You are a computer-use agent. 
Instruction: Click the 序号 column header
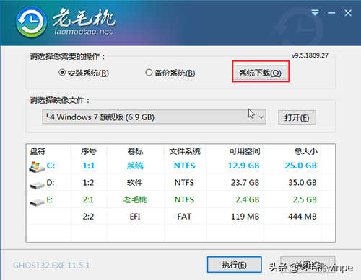(x=89, y=151)
